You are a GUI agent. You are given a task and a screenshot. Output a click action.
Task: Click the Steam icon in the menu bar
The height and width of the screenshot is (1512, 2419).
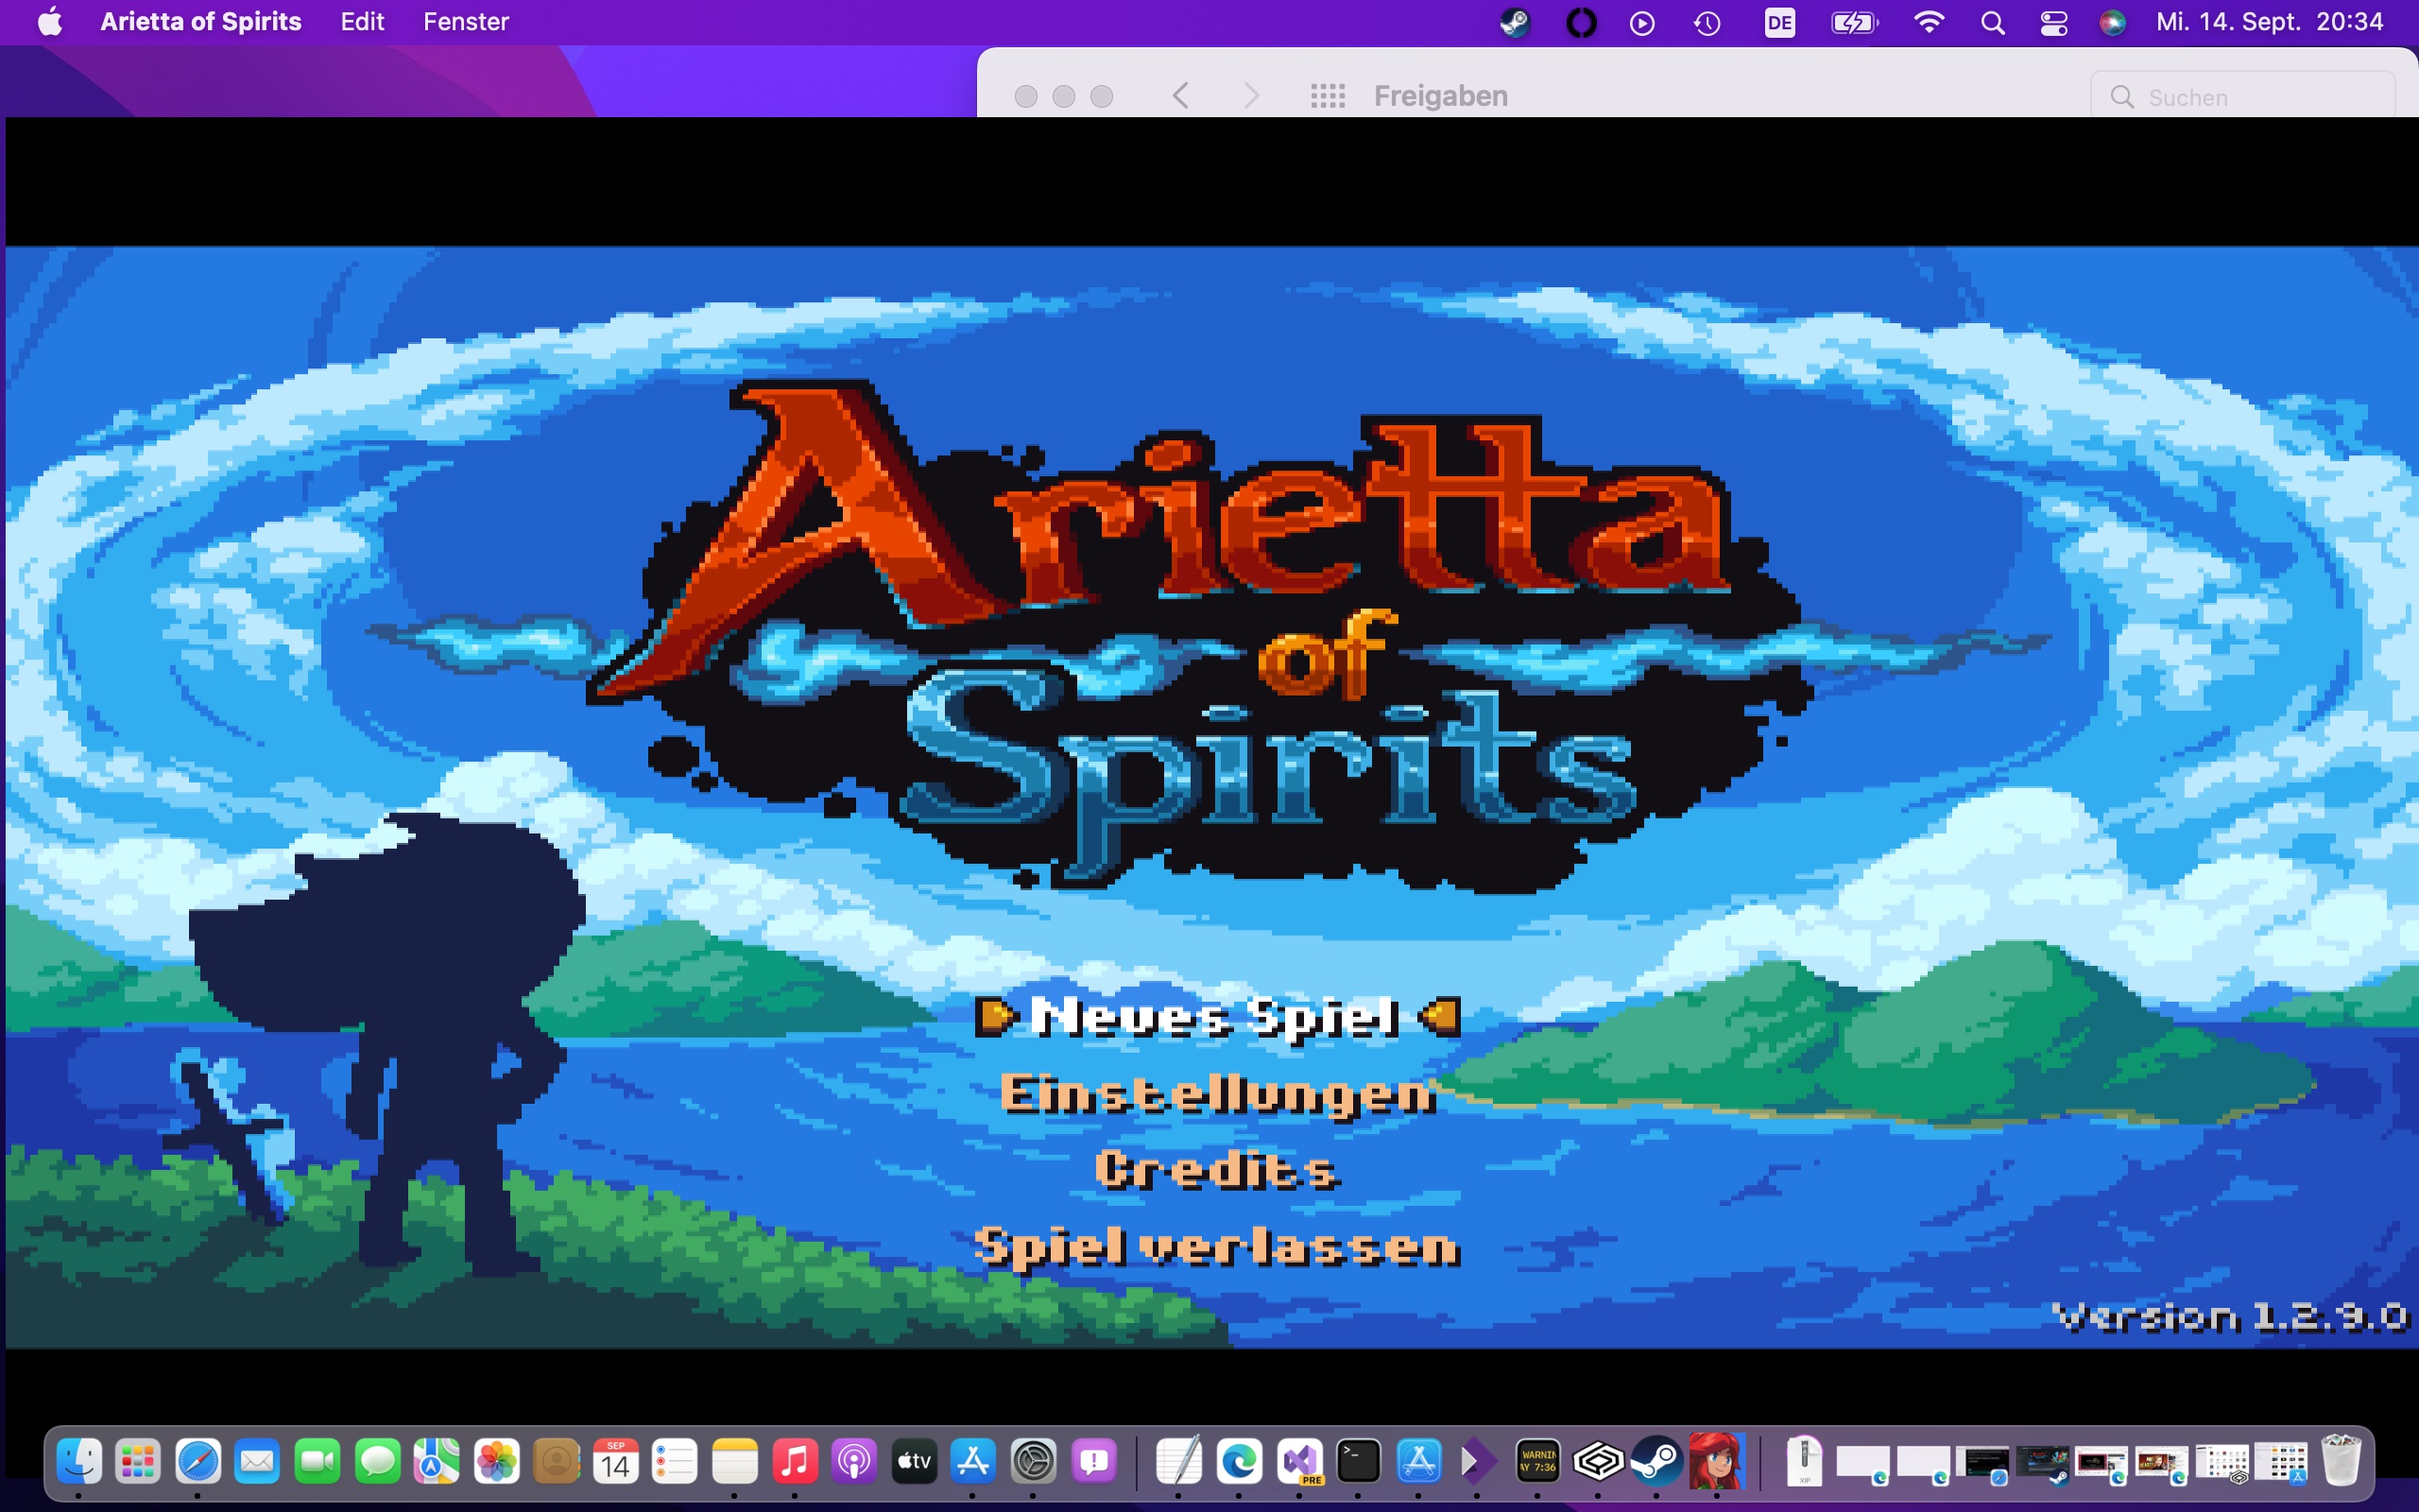1515,22
